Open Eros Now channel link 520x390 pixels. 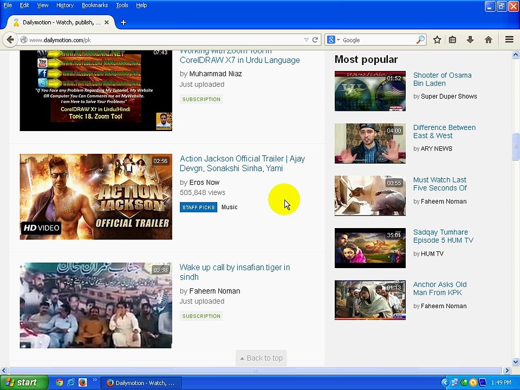tap(204, 183)
